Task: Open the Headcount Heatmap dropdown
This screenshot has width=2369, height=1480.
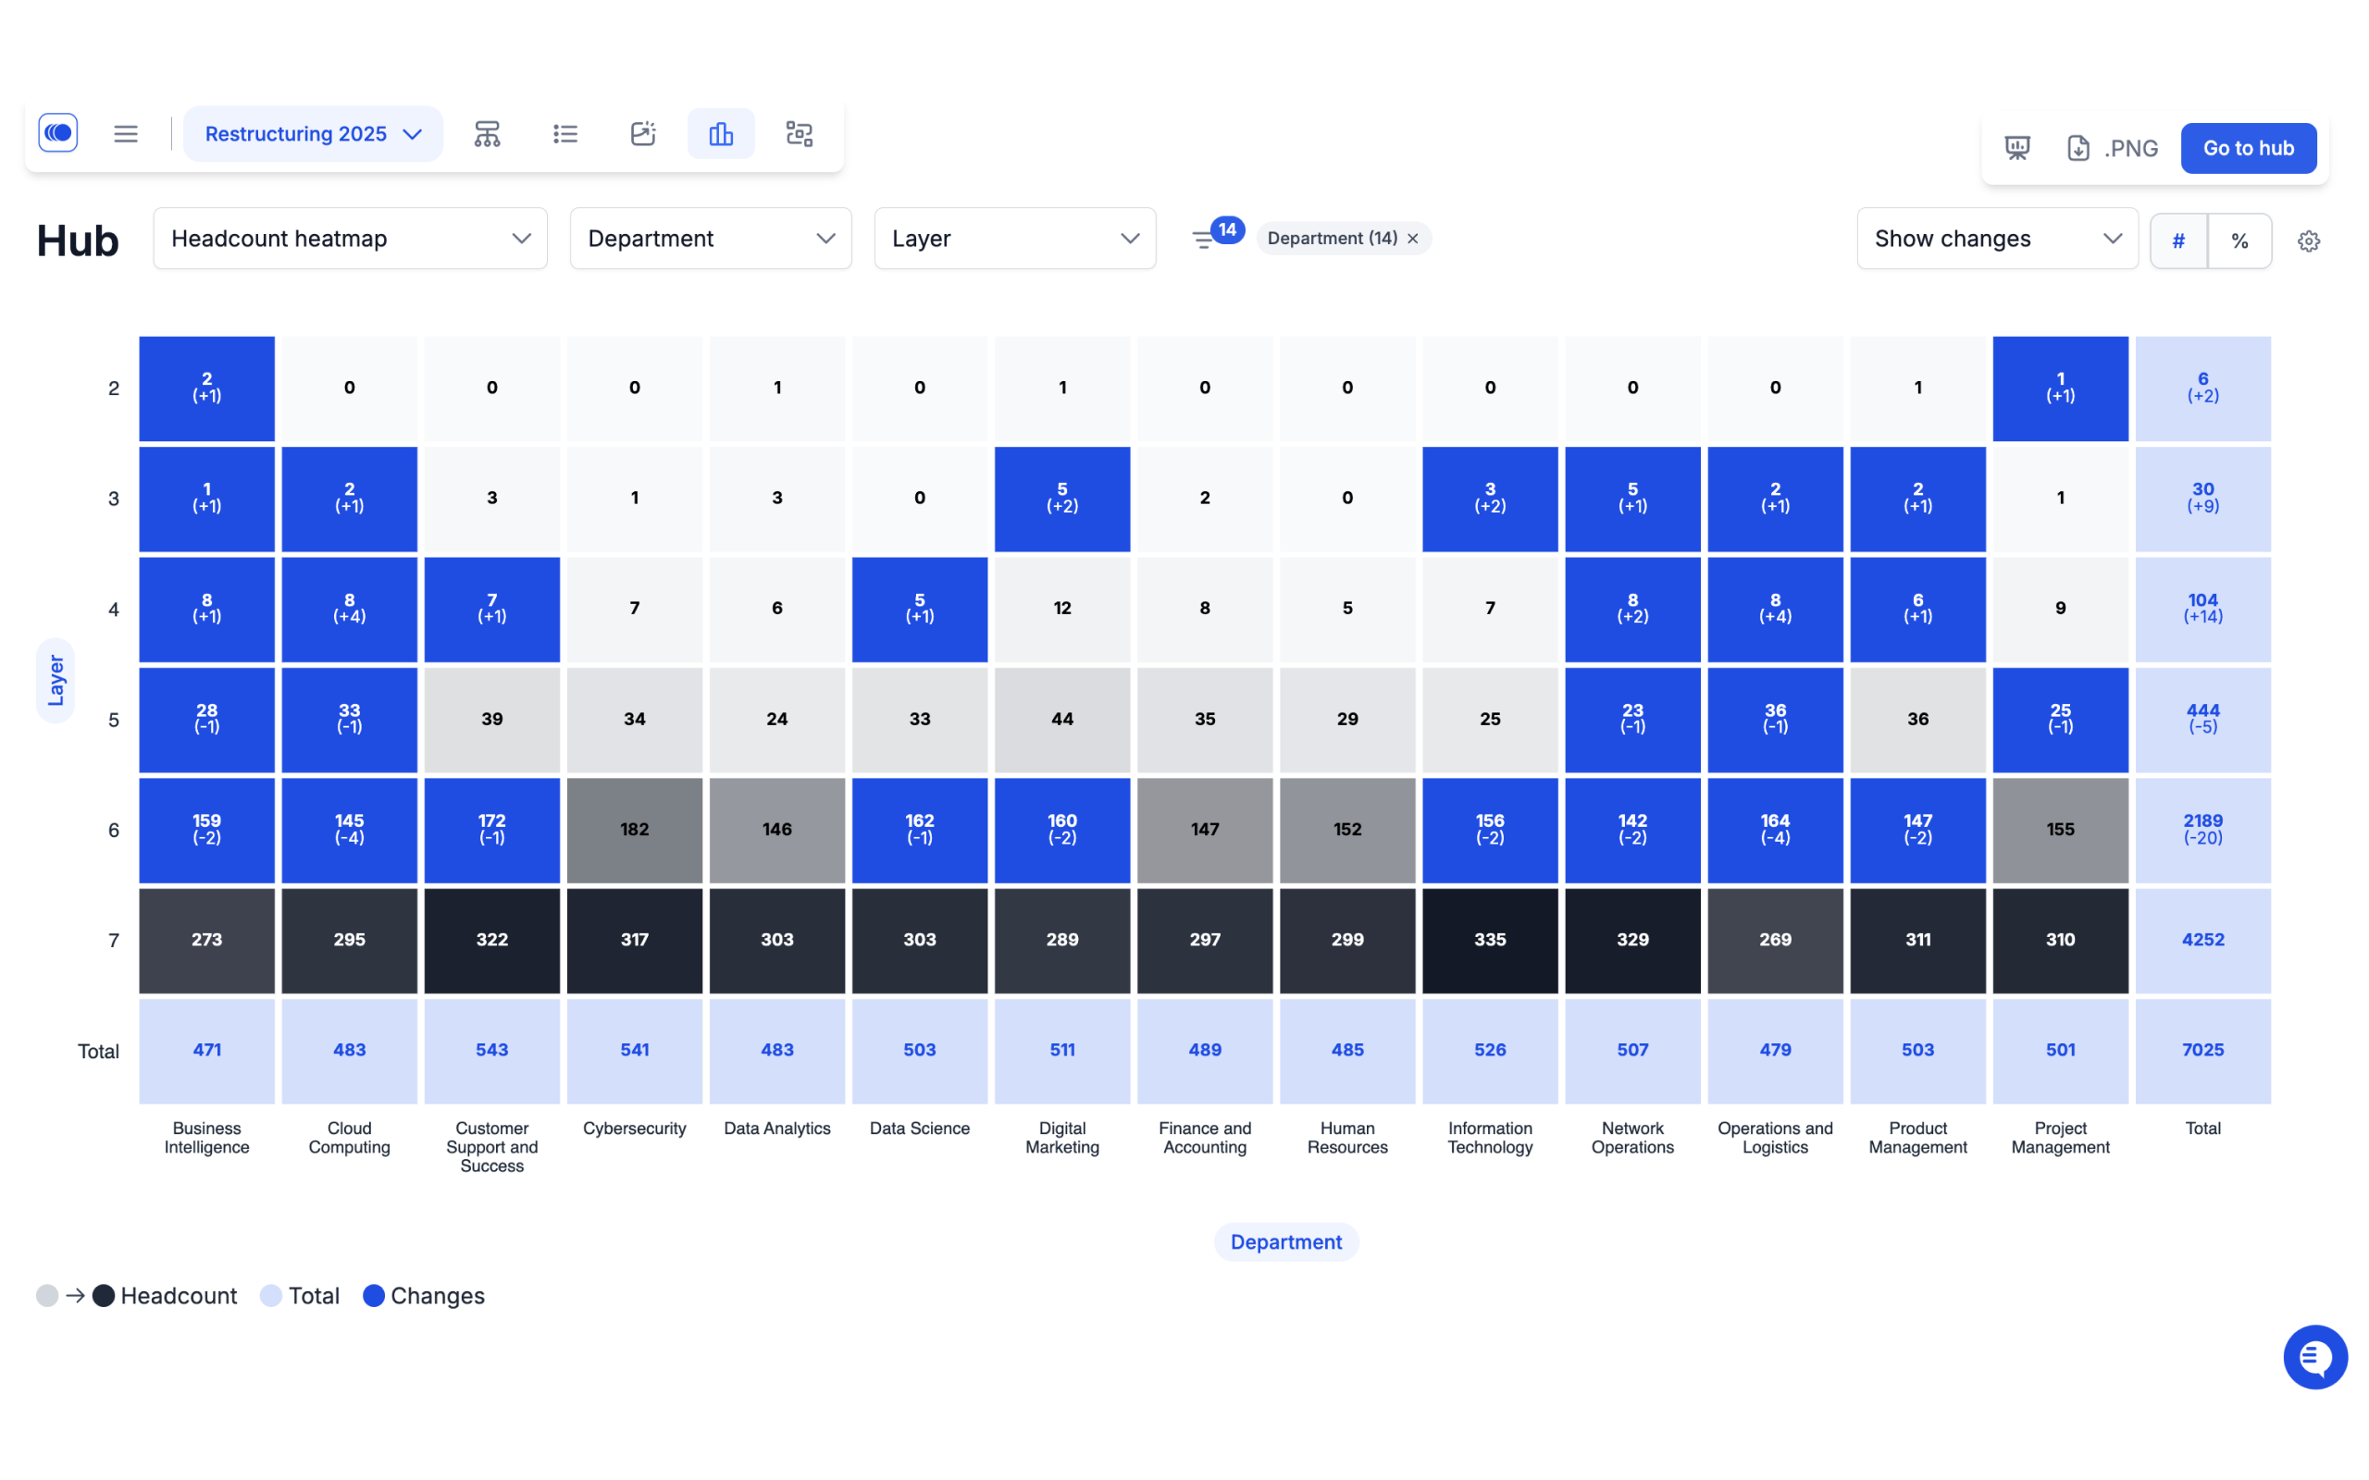Action: (350, 239)
